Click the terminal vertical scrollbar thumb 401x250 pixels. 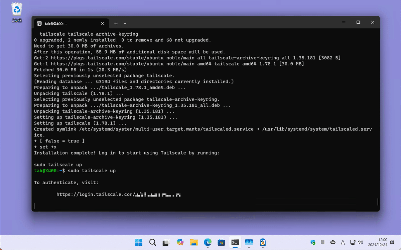coord(378,202)
